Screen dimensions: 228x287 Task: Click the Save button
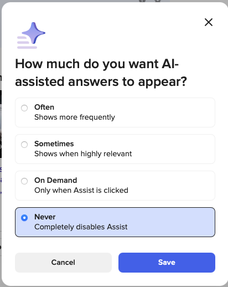(167, 263)
